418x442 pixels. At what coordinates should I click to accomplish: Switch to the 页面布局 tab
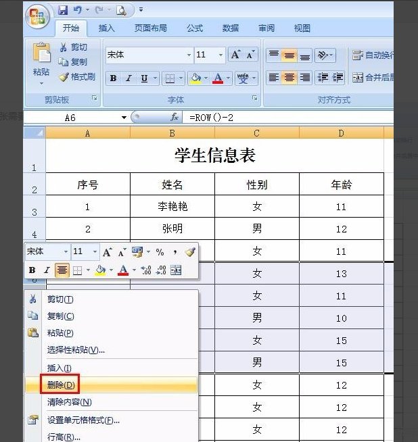coord(150,28)
